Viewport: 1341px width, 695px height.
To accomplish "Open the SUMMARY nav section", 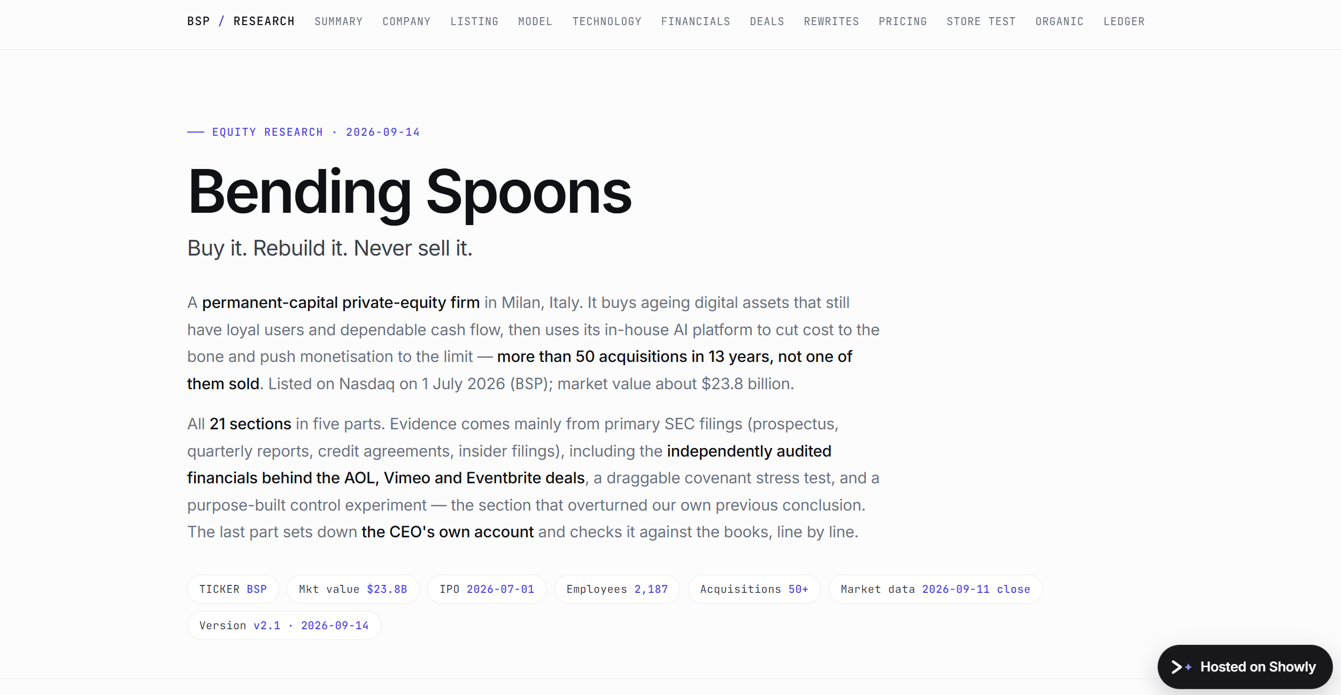I will [x=338, y=21].
